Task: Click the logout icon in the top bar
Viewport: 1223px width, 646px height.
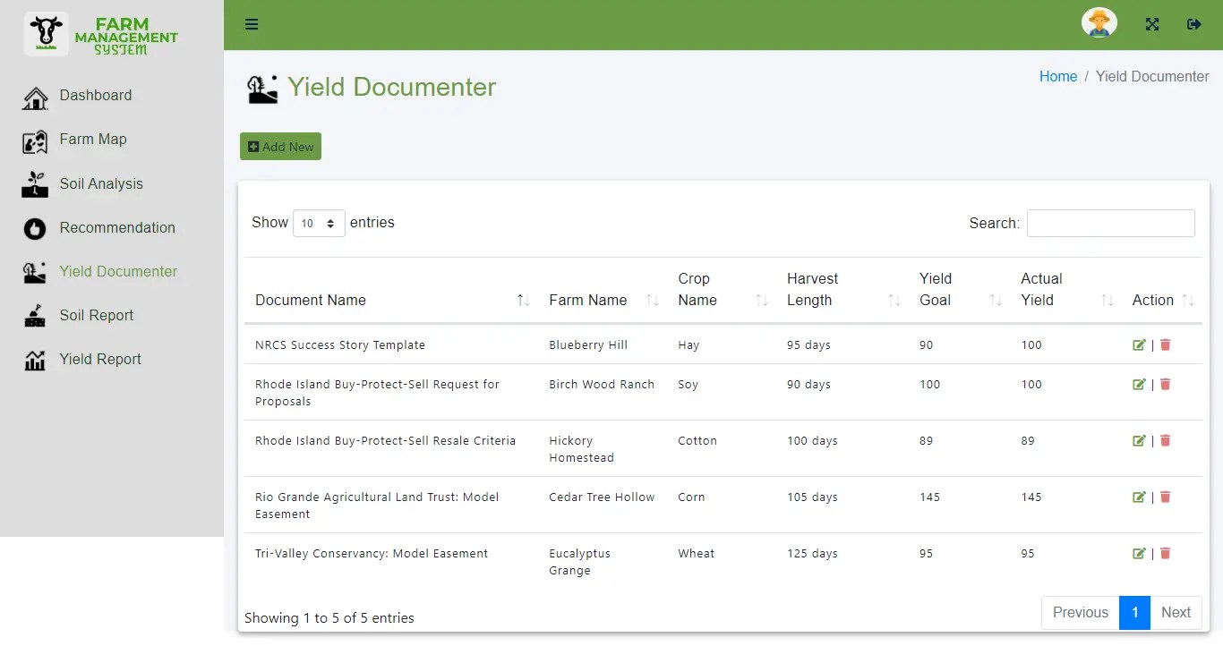Action: [x=1194, y=24]
